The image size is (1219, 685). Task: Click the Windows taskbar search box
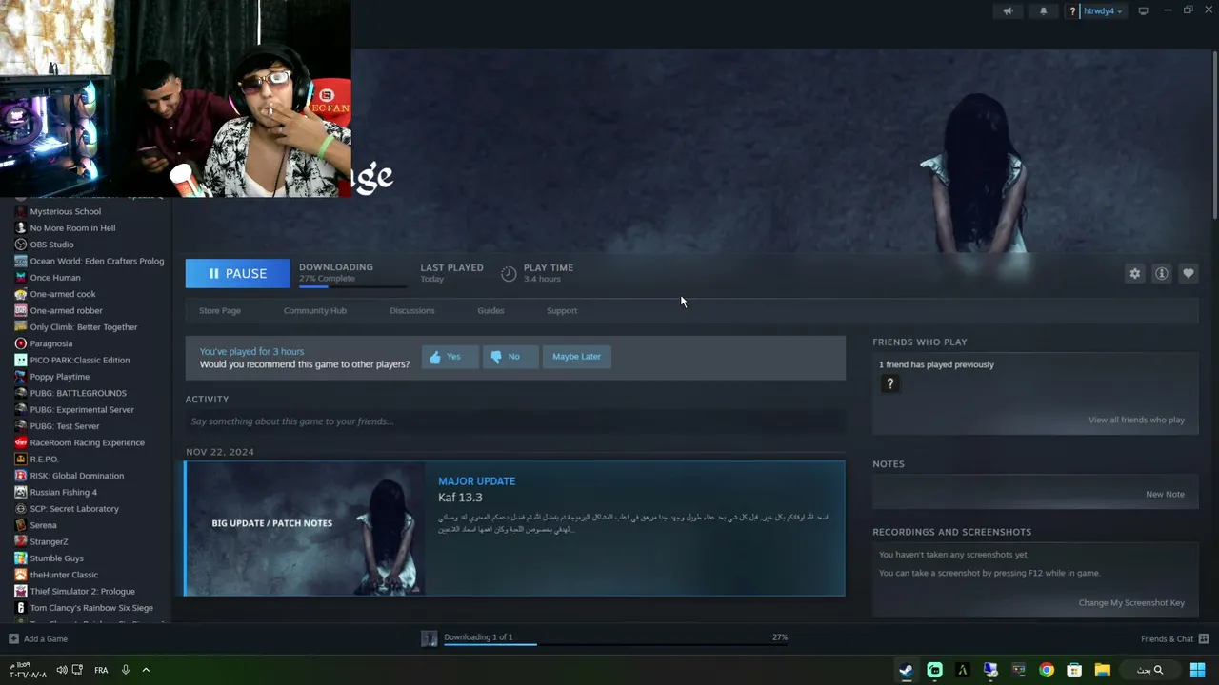[1150, 670]
